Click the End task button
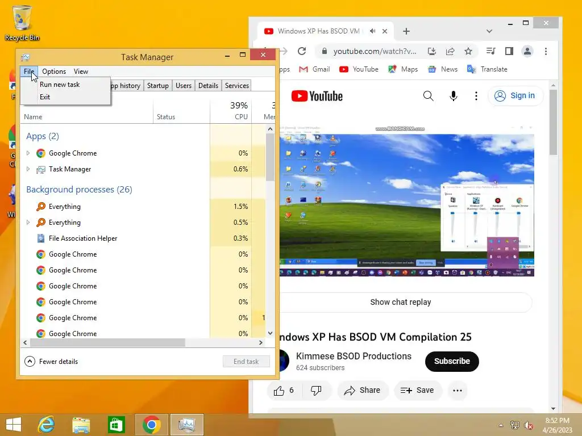Image resolution: width=582 pixels, height=436 pixels. [x=246, y=362]
